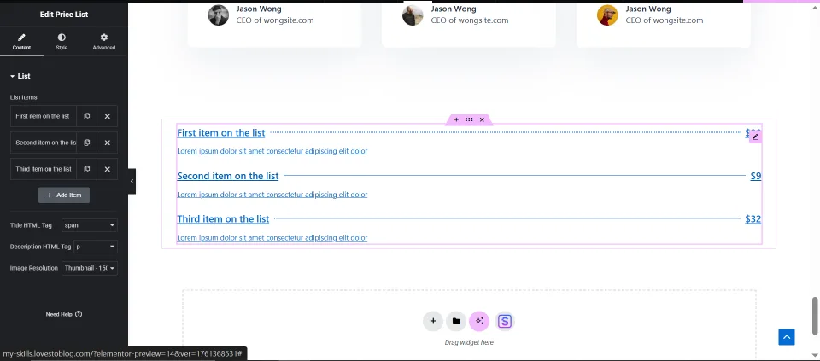Click description under Third item

pos(272,238)
